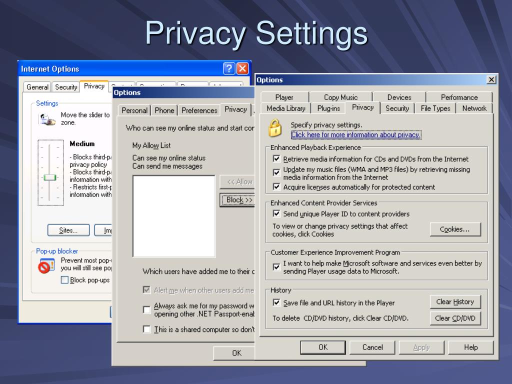Open the Plug-ins tab

click(x=328, y=108)
